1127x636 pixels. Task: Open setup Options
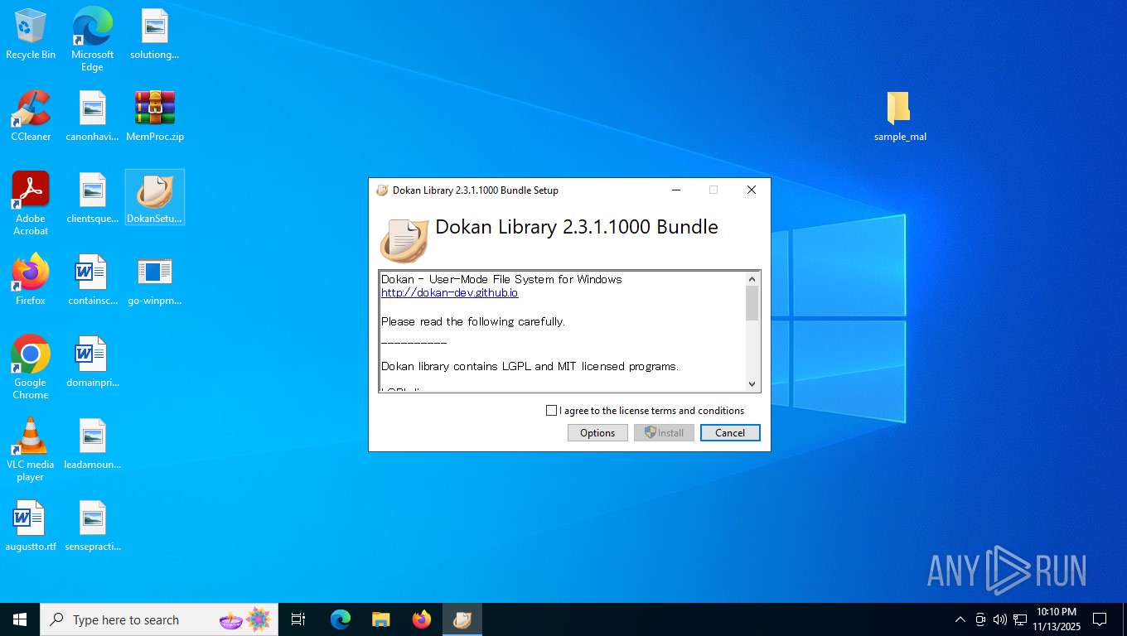pyautogui.click(x=597, y=433)
